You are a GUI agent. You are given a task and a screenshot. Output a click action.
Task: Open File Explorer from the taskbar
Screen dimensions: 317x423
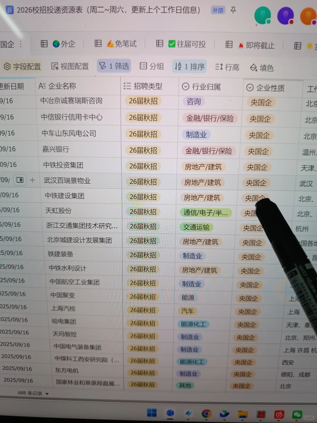coord(243,414)
